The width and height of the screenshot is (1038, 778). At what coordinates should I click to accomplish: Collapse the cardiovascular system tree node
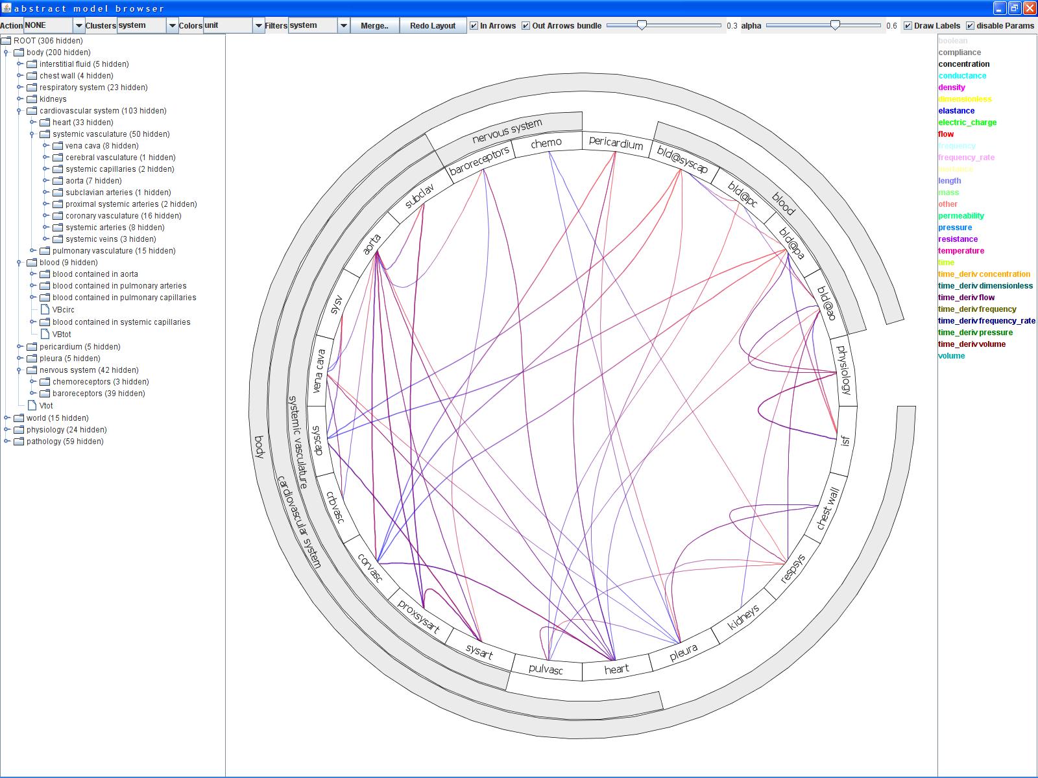point(19,111)
